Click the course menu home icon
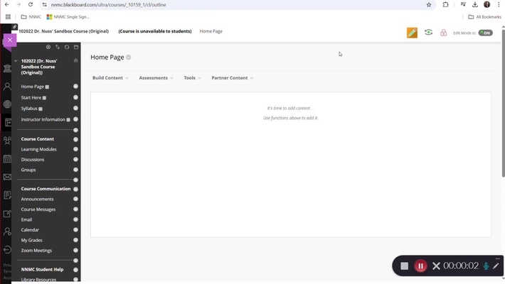 pos(75,60)
